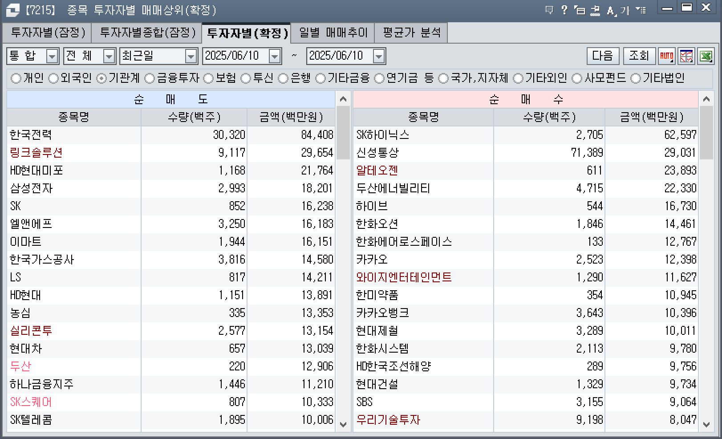722x439 pixels.
Task: Toggle the pin window icon
Action: [x=595, y=10]
